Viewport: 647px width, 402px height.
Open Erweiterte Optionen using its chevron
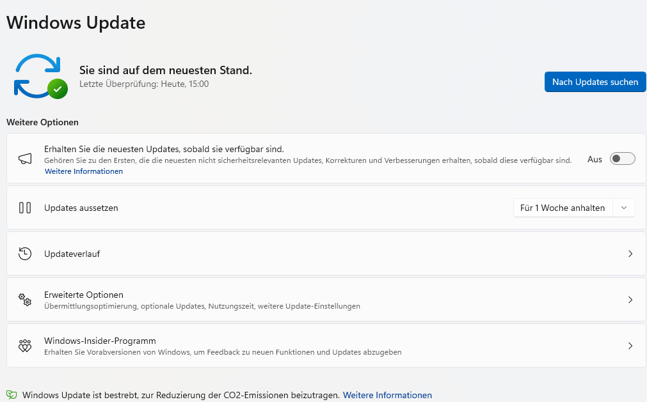coord(630,300)
